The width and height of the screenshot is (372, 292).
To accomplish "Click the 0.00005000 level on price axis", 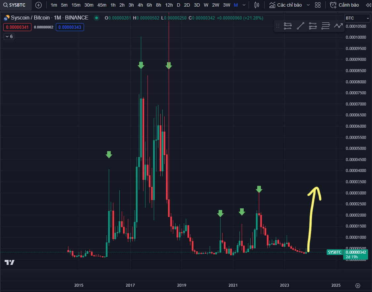I will tap(356, 148).
